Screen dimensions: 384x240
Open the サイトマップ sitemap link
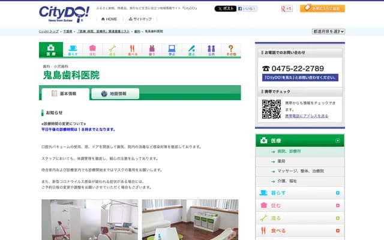coord(140,19)
